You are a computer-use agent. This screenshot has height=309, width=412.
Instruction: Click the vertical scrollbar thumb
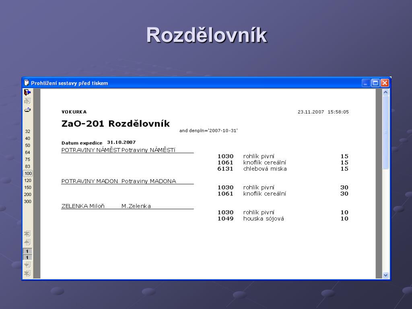385,132
